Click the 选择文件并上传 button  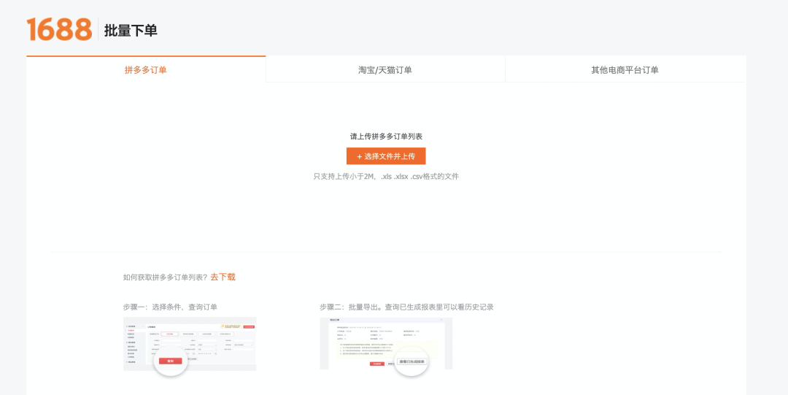[x=386, y=156]
